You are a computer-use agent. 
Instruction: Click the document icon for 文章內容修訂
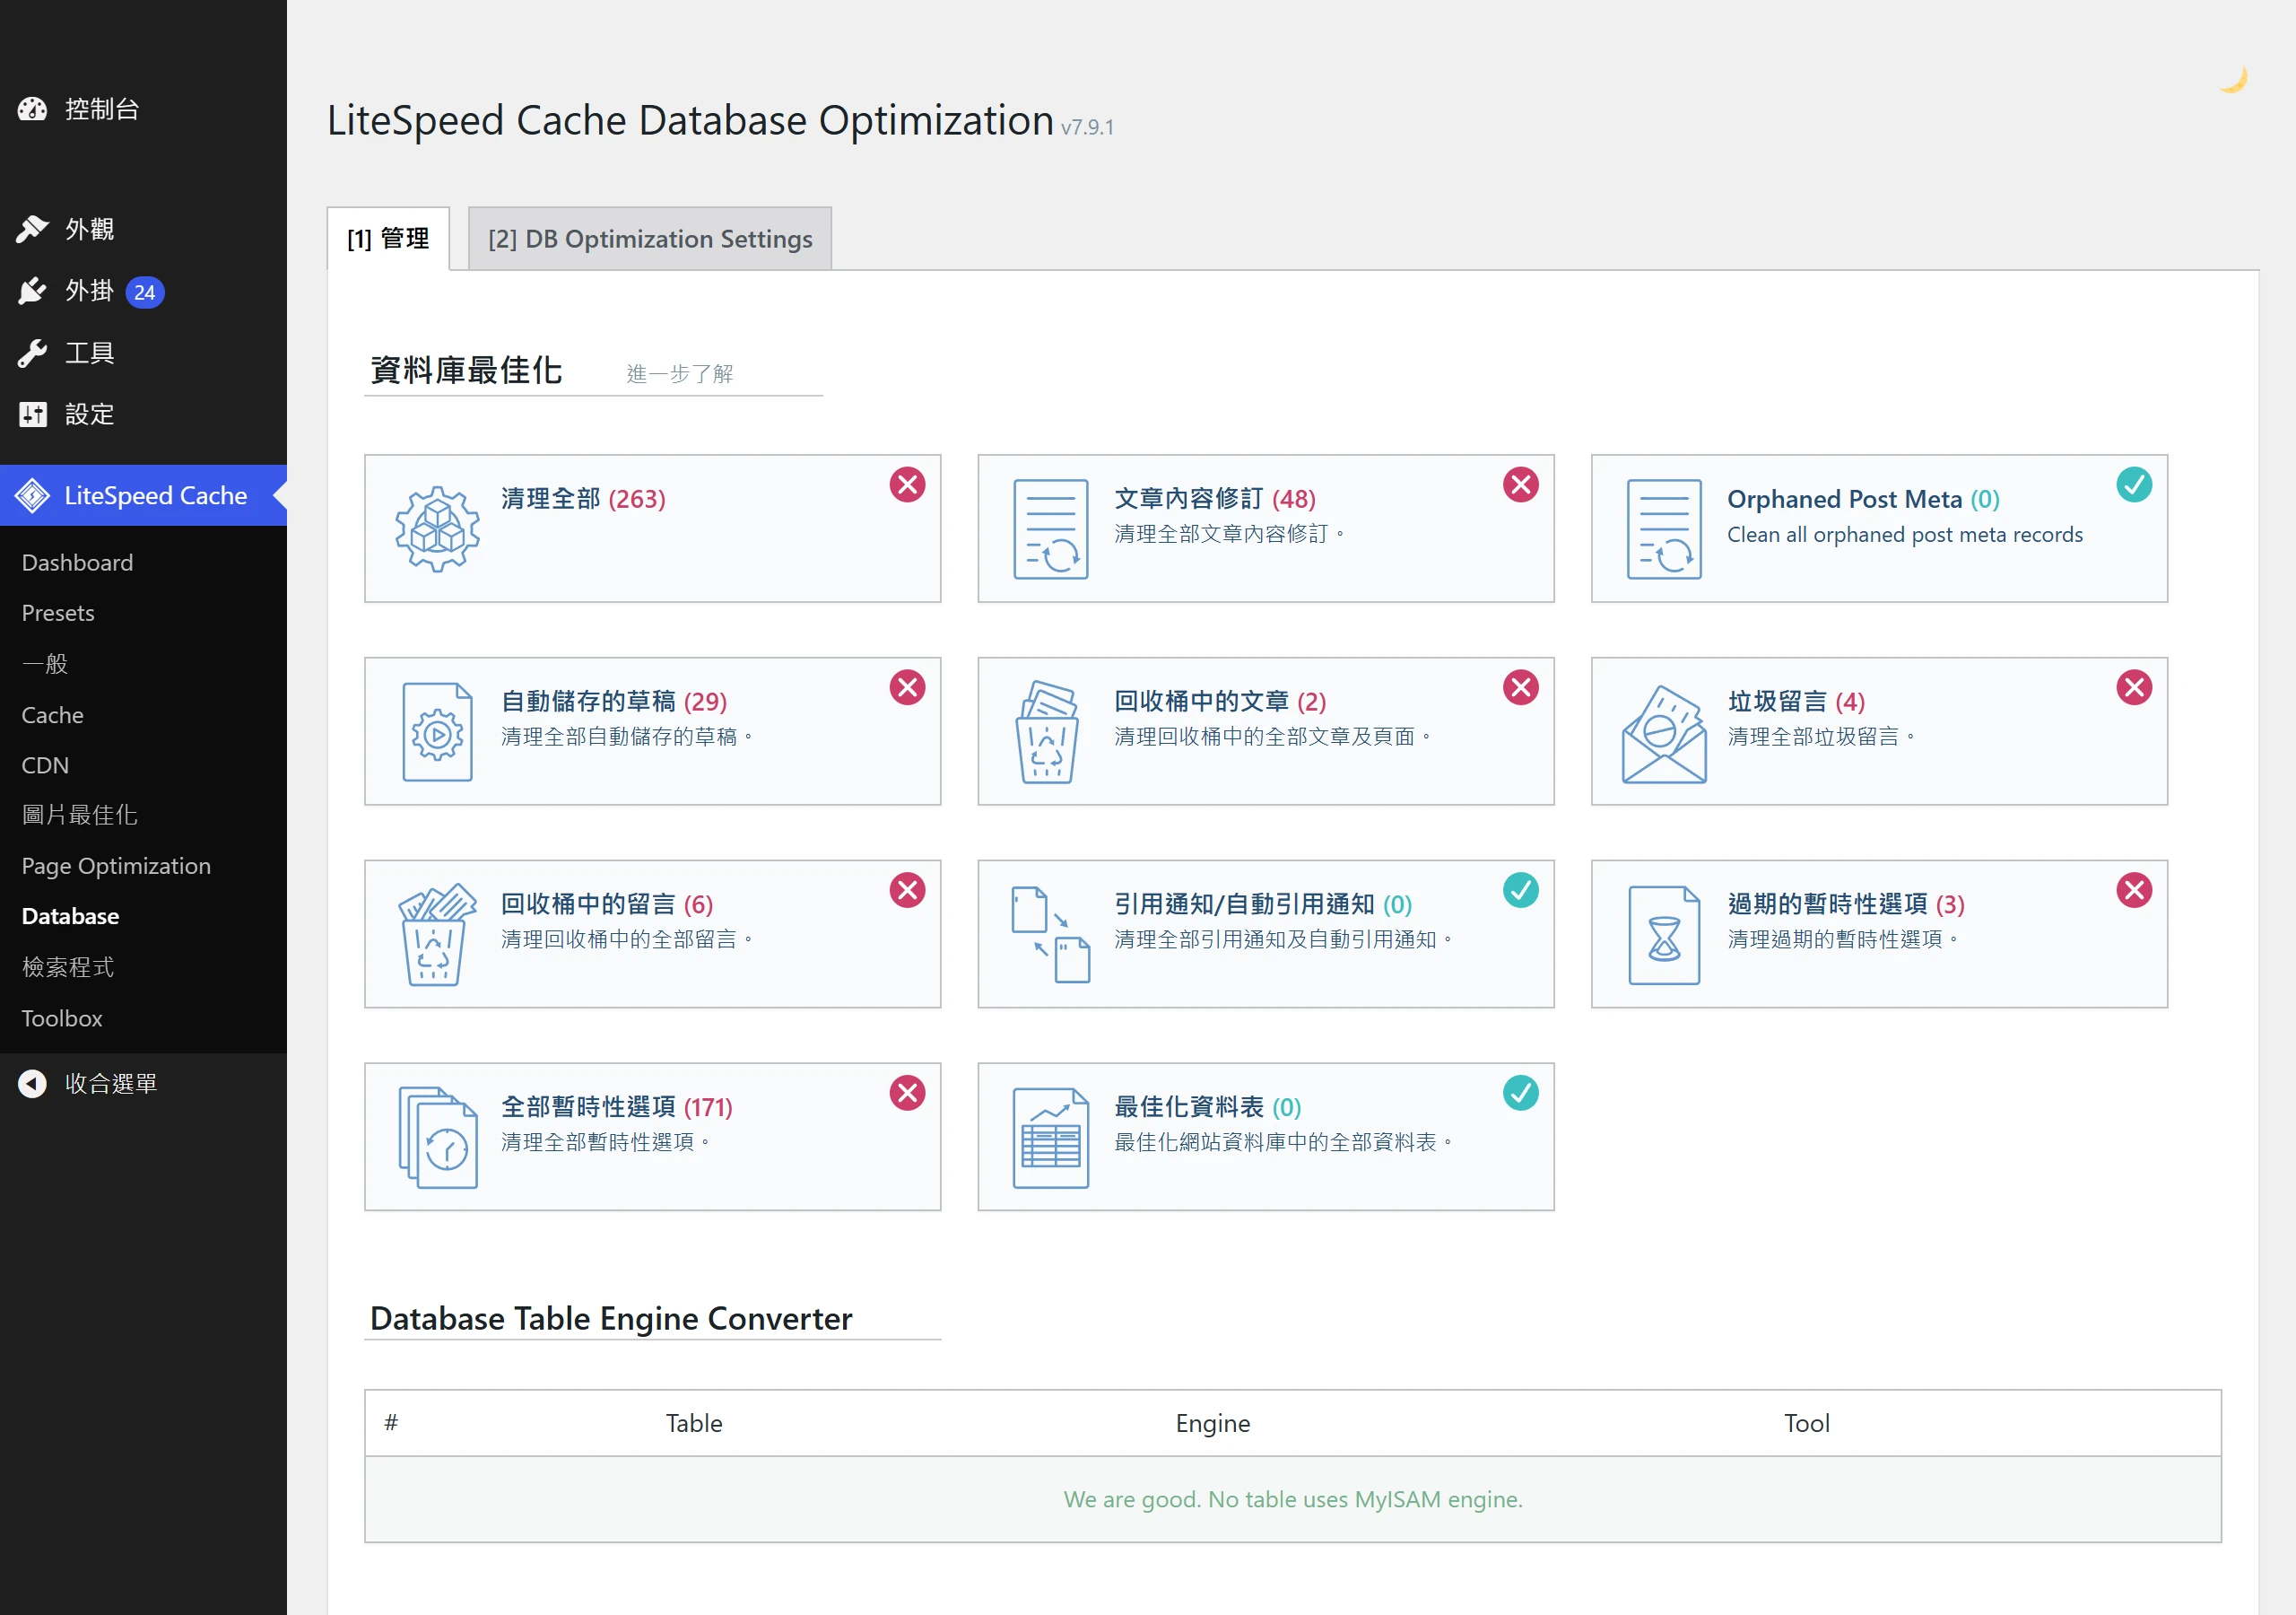1050,528
